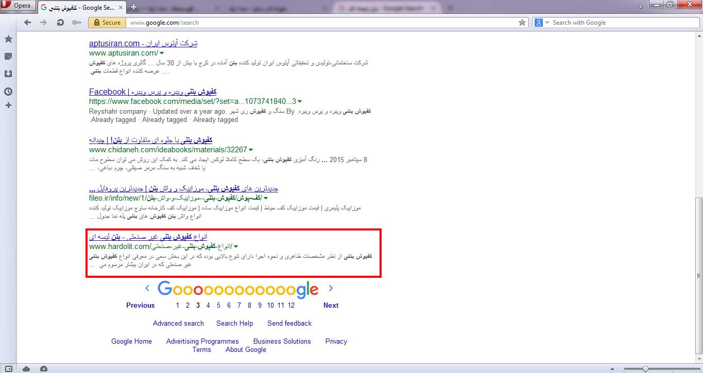Click the page vertical scrollbar thumb
703x373 pixels.
pyautogui.click(x=698, y=275)
